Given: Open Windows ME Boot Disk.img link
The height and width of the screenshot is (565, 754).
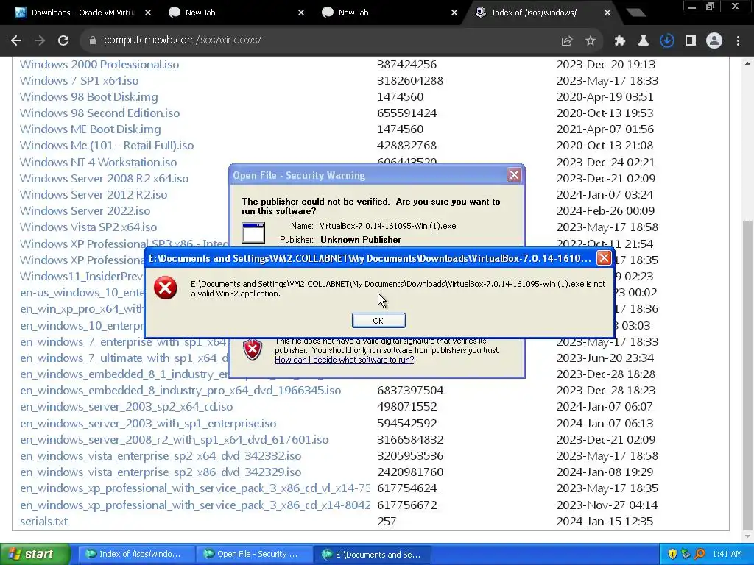Looking at the screenshot, I should [x=90, y=129].
